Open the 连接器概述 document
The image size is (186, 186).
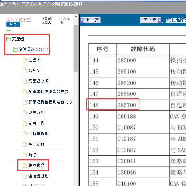pos(38,176)
